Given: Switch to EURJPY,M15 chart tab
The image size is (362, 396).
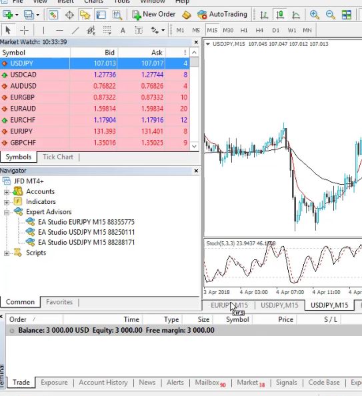Looking at the screenshot, I should 229,305.
